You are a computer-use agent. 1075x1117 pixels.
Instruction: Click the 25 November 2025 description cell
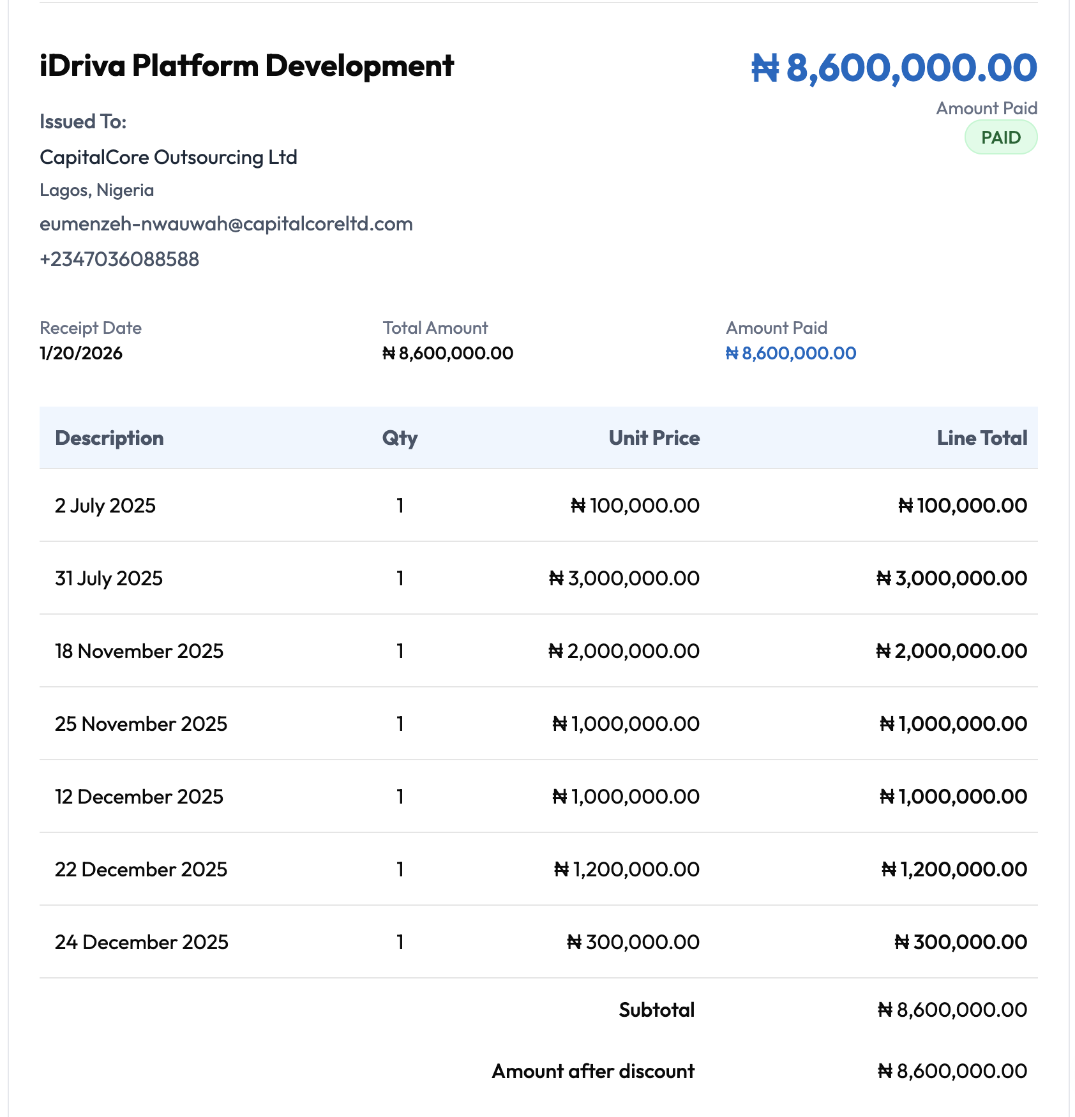(141, 724)
